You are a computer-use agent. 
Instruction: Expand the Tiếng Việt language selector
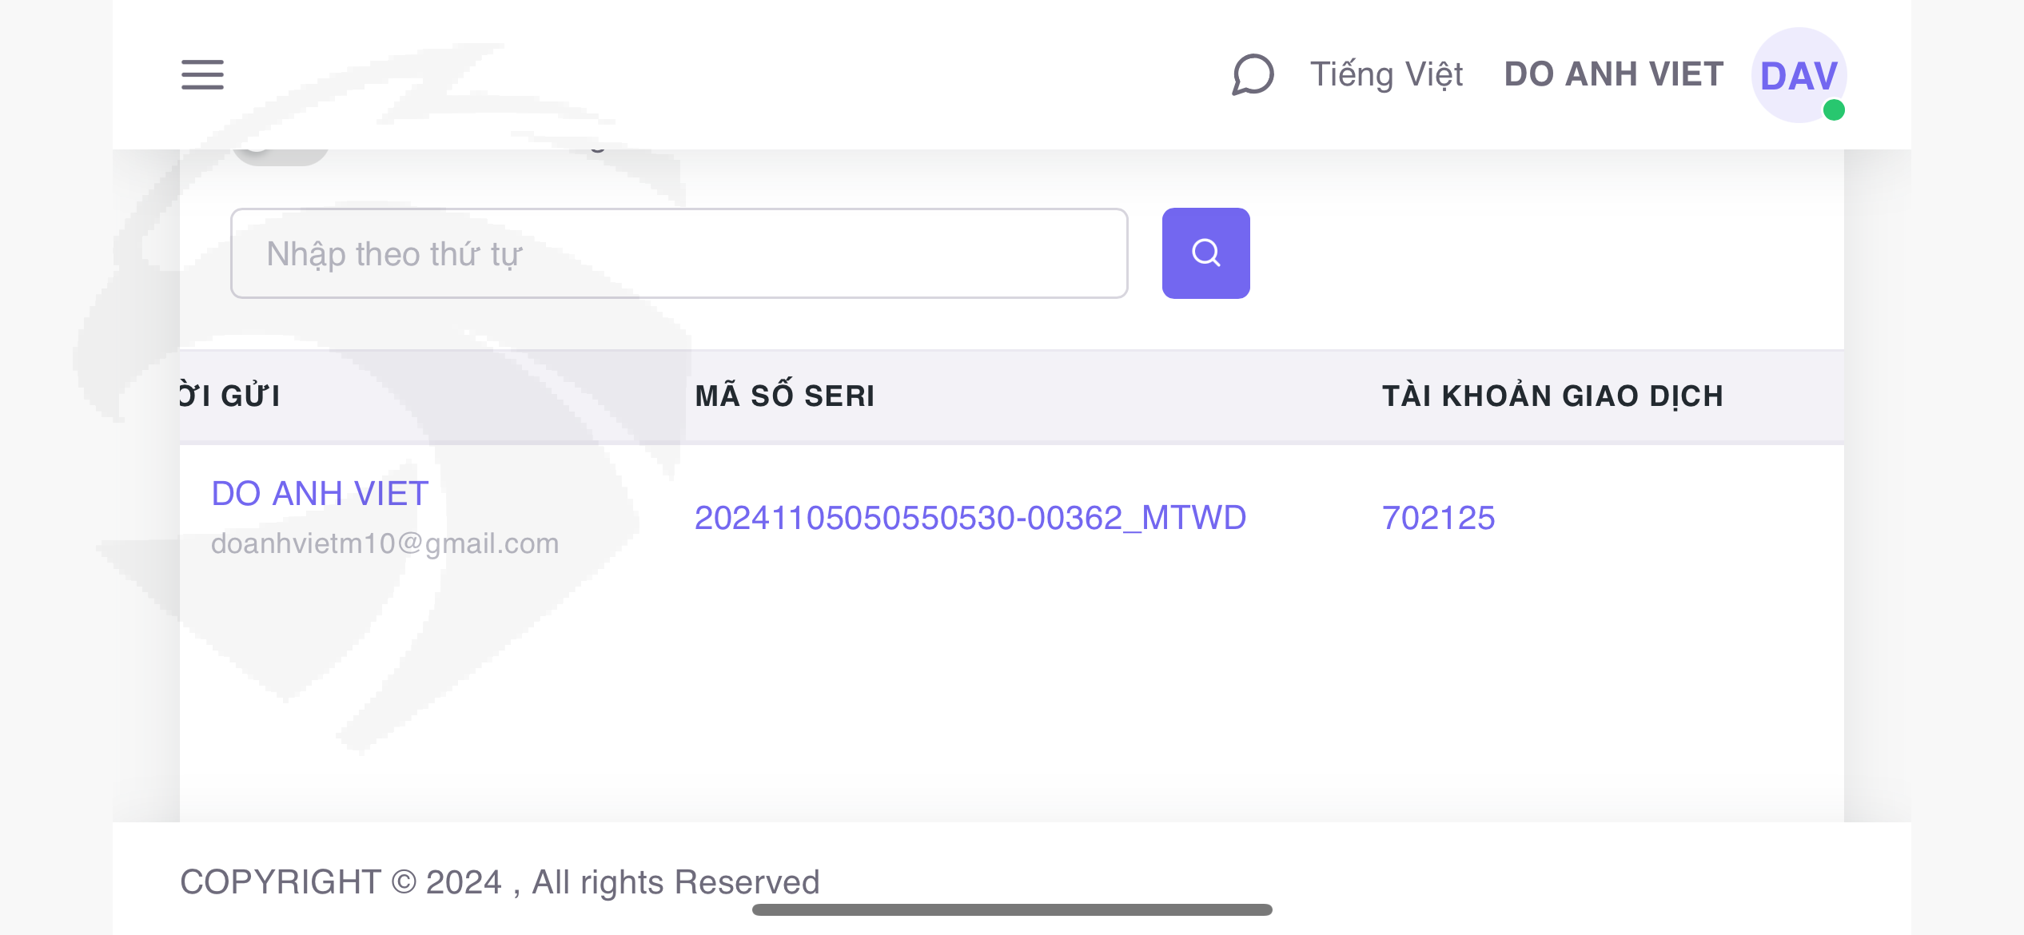coord(1386,74)
